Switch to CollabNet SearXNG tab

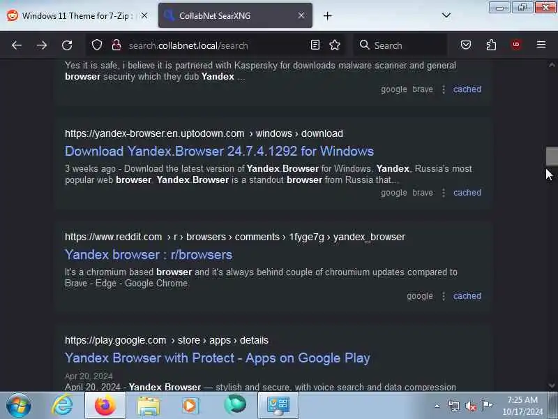235,15
